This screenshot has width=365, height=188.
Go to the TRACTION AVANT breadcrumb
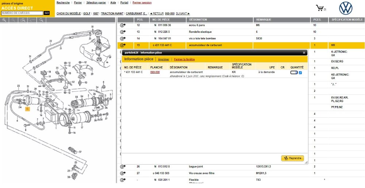click(x=112, y=13)
